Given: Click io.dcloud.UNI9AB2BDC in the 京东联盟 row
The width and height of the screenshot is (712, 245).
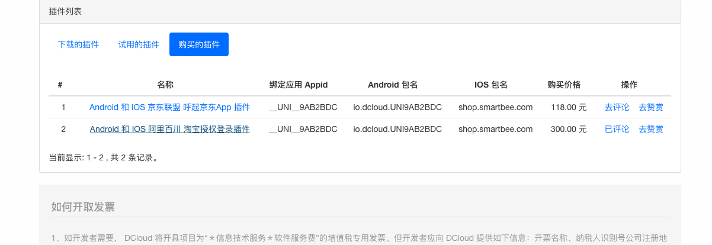Looking at the screenshot, I should tap(397, 107).
